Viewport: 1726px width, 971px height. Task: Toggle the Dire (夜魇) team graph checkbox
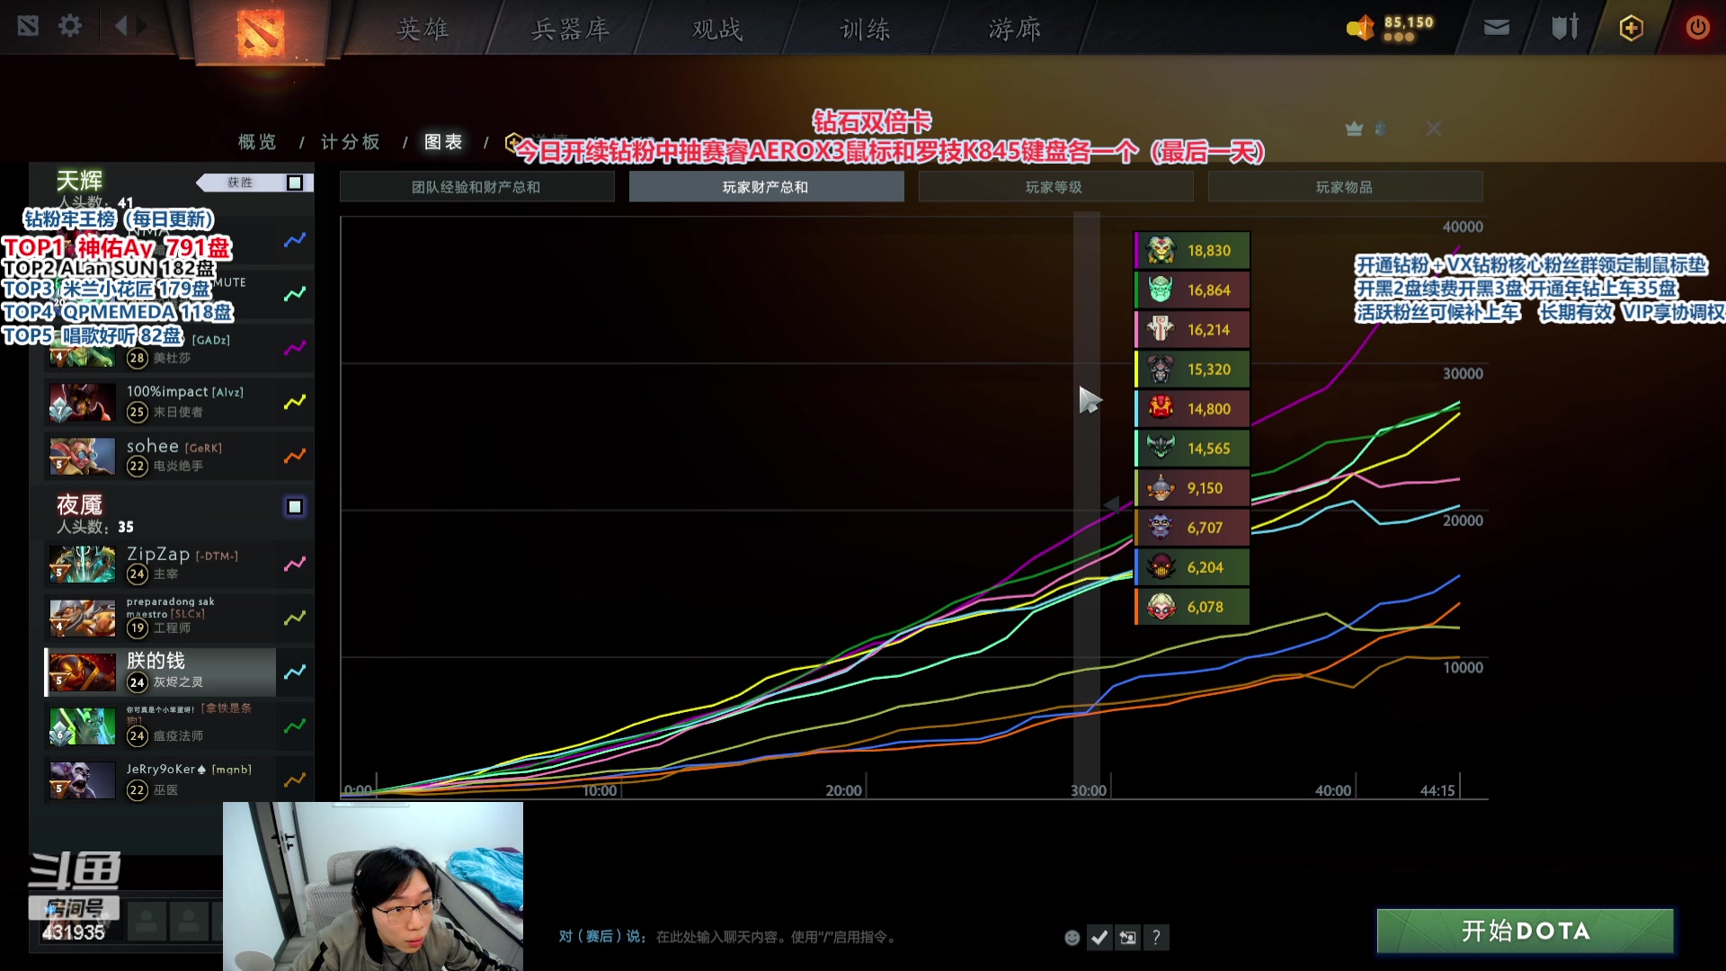click(x=295, y=507)
